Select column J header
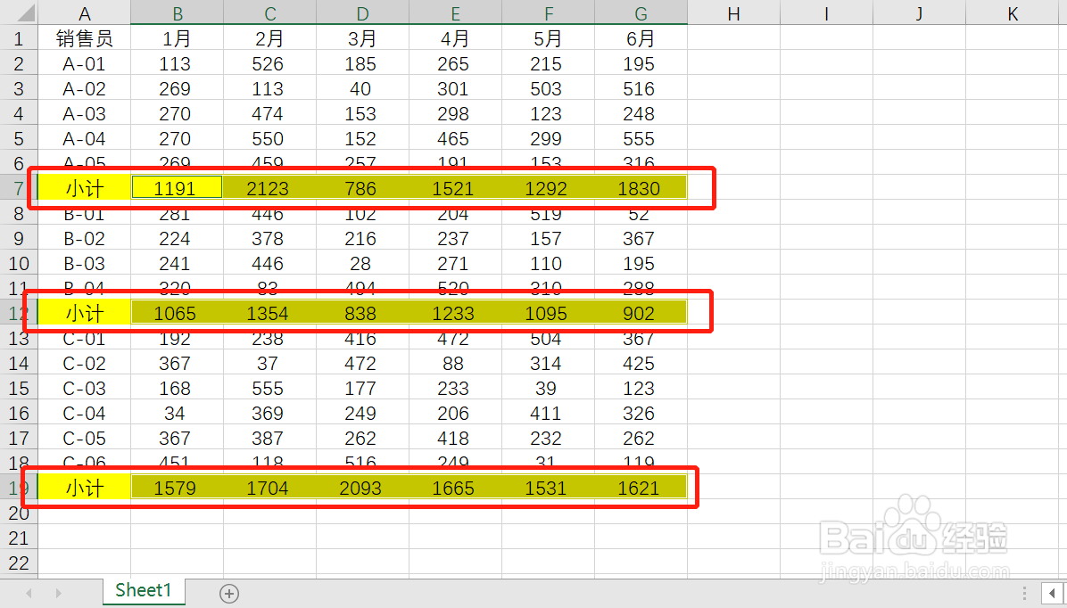Image resolution: width=1067 pixels, height=608 pixels. tap(919, 13)
